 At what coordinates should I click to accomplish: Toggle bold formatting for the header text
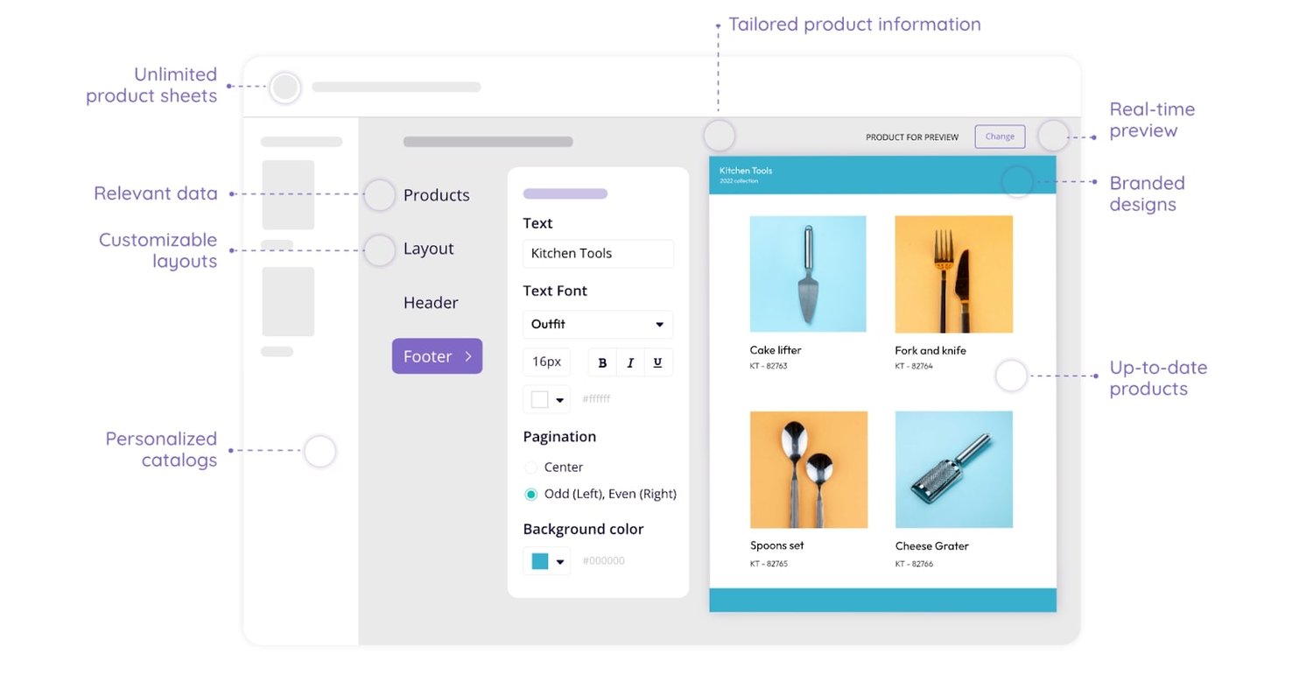601,362
